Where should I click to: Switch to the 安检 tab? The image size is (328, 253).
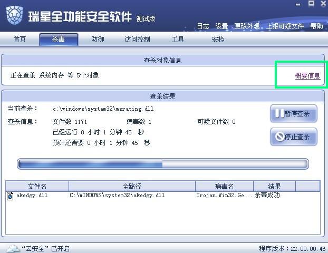(218, 39)
